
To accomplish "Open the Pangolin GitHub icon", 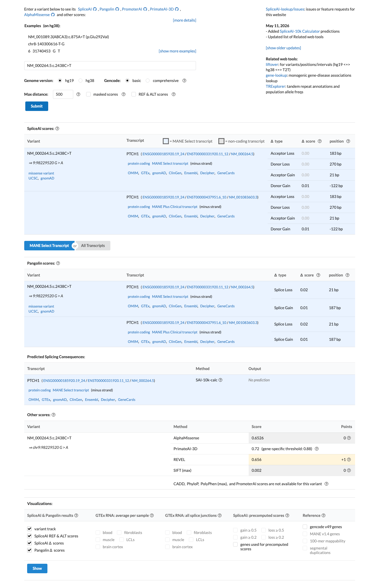I will [117, 9].
